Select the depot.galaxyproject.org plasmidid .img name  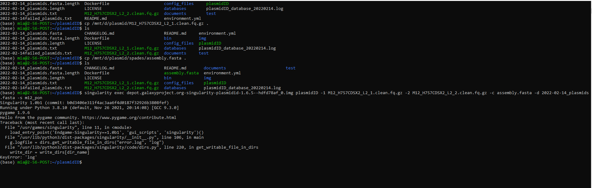(x=210, y=93)
